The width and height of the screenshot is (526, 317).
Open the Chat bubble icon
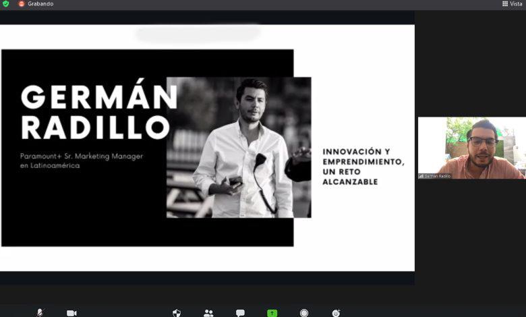(240, 313)
